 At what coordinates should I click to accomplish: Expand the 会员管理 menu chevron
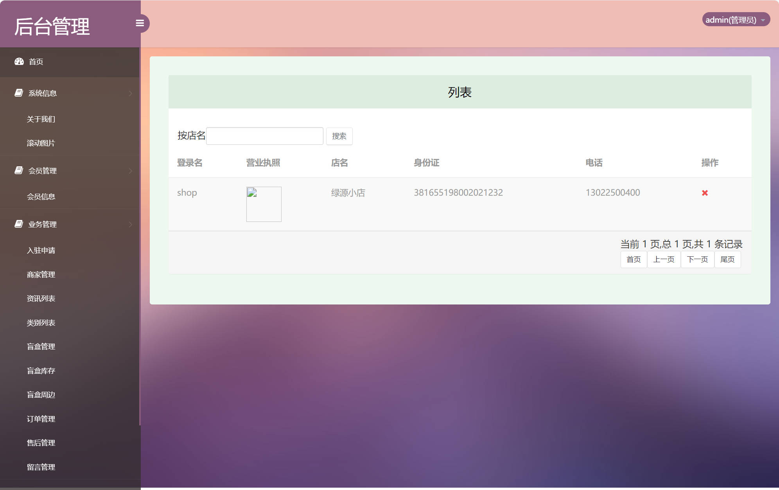[130, 171]
